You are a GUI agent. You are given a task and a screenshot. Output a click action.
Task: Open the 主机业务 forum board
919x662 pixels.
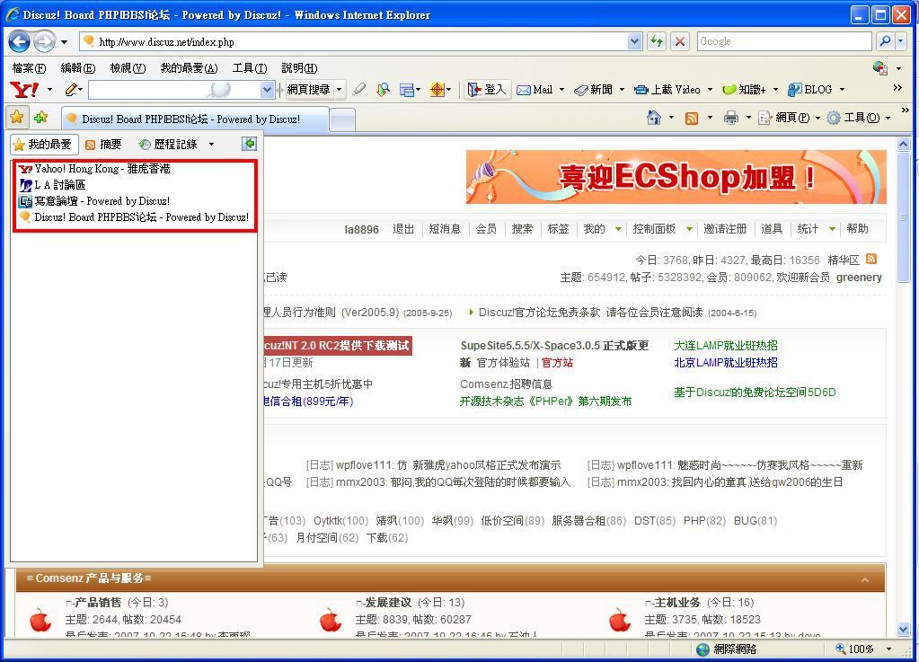(677, 602)
